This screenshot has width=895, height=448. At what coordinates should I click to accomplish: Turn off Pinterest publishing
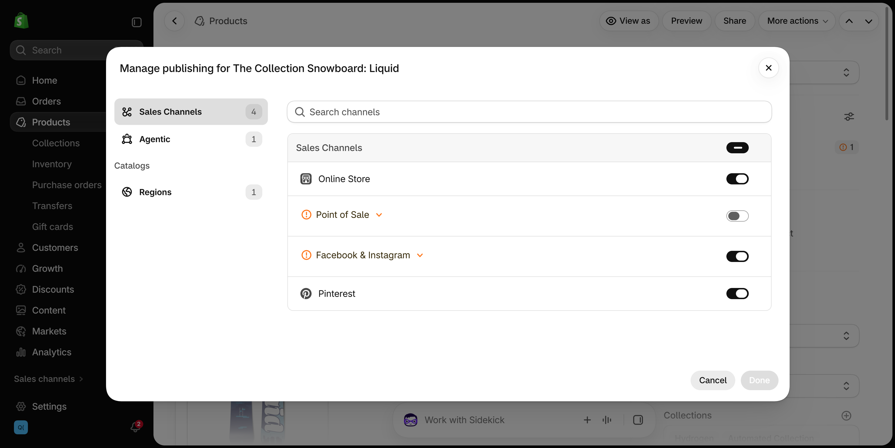pos(737,294)
